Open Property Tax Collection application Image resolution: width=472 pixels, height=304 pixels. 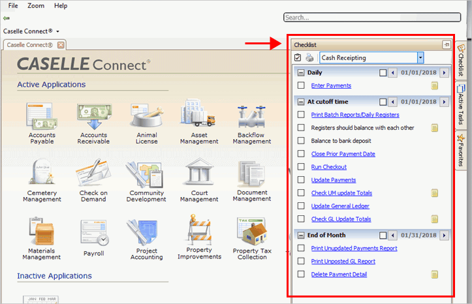(252, 239)
